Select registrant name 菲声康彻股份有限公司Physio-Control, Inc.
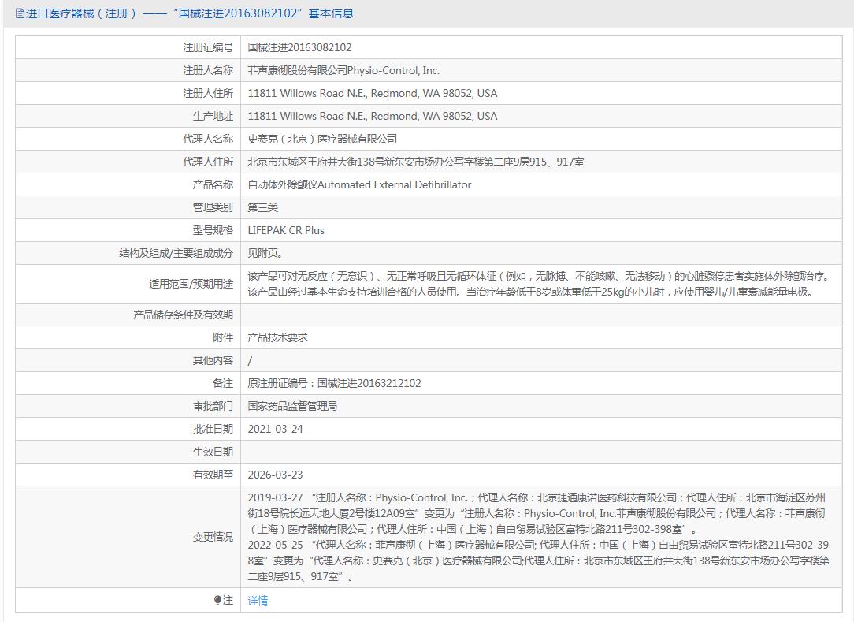The height and width of the screenshot is (622, 854). (343, 70)
